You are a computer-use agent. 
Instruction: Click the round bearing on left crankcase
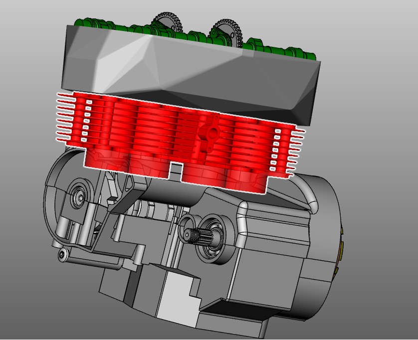(79, 197)
